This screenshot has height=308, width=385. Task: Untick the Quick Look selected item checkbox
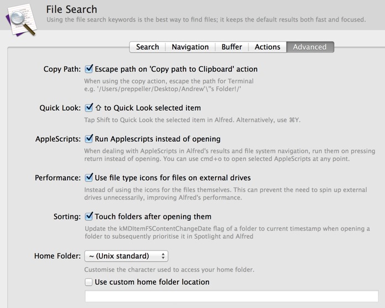pos(89,107)
